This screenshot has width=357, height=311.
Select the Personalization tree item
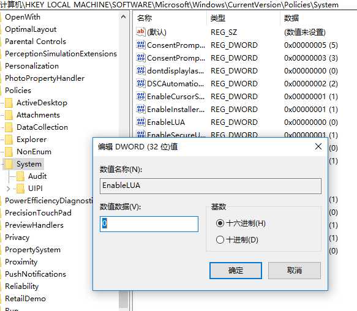coord(32,66)
